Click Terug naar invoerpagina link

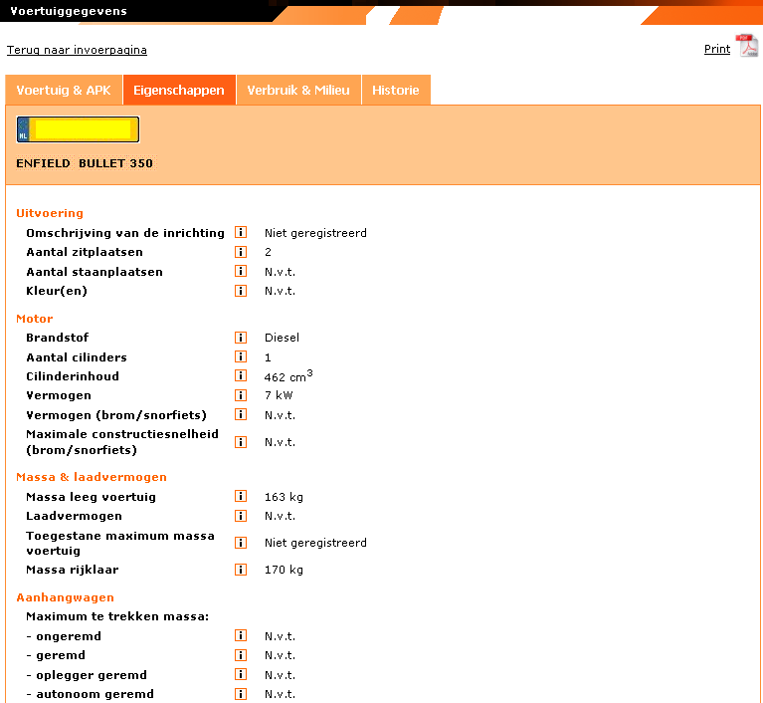click(x=77, y=50)
